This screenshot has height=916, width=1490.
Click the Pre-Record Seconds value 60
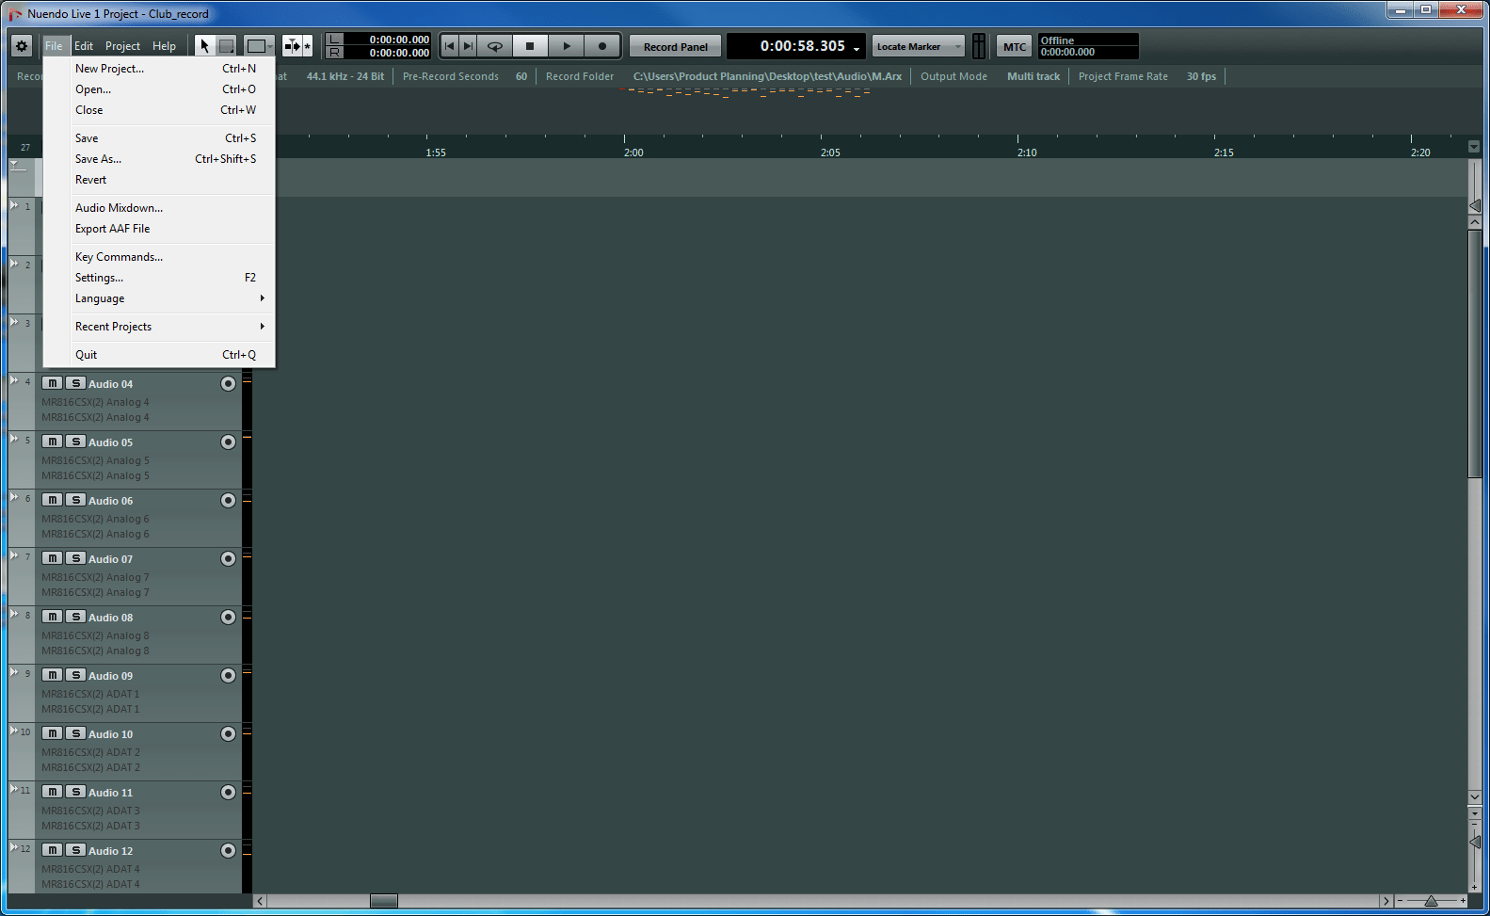pos(521,76)
